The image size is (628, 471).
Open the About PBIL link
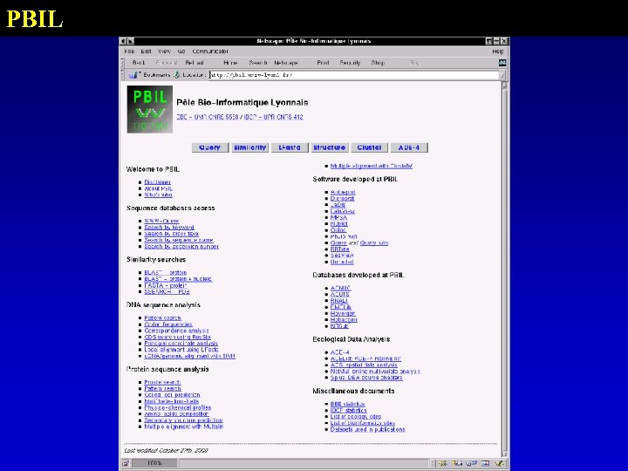(158, 188)
